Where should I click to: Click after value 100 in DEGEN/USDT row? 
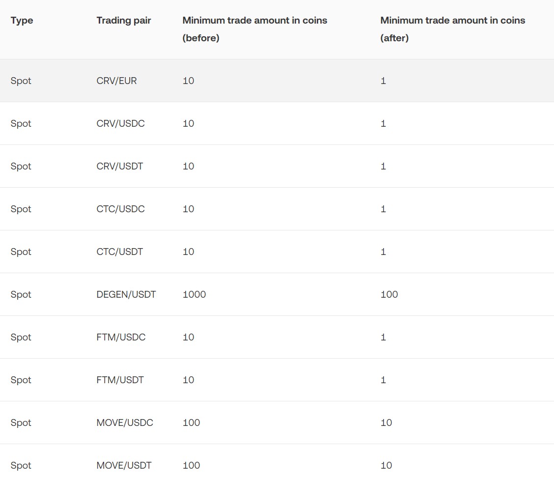point(389,294)
